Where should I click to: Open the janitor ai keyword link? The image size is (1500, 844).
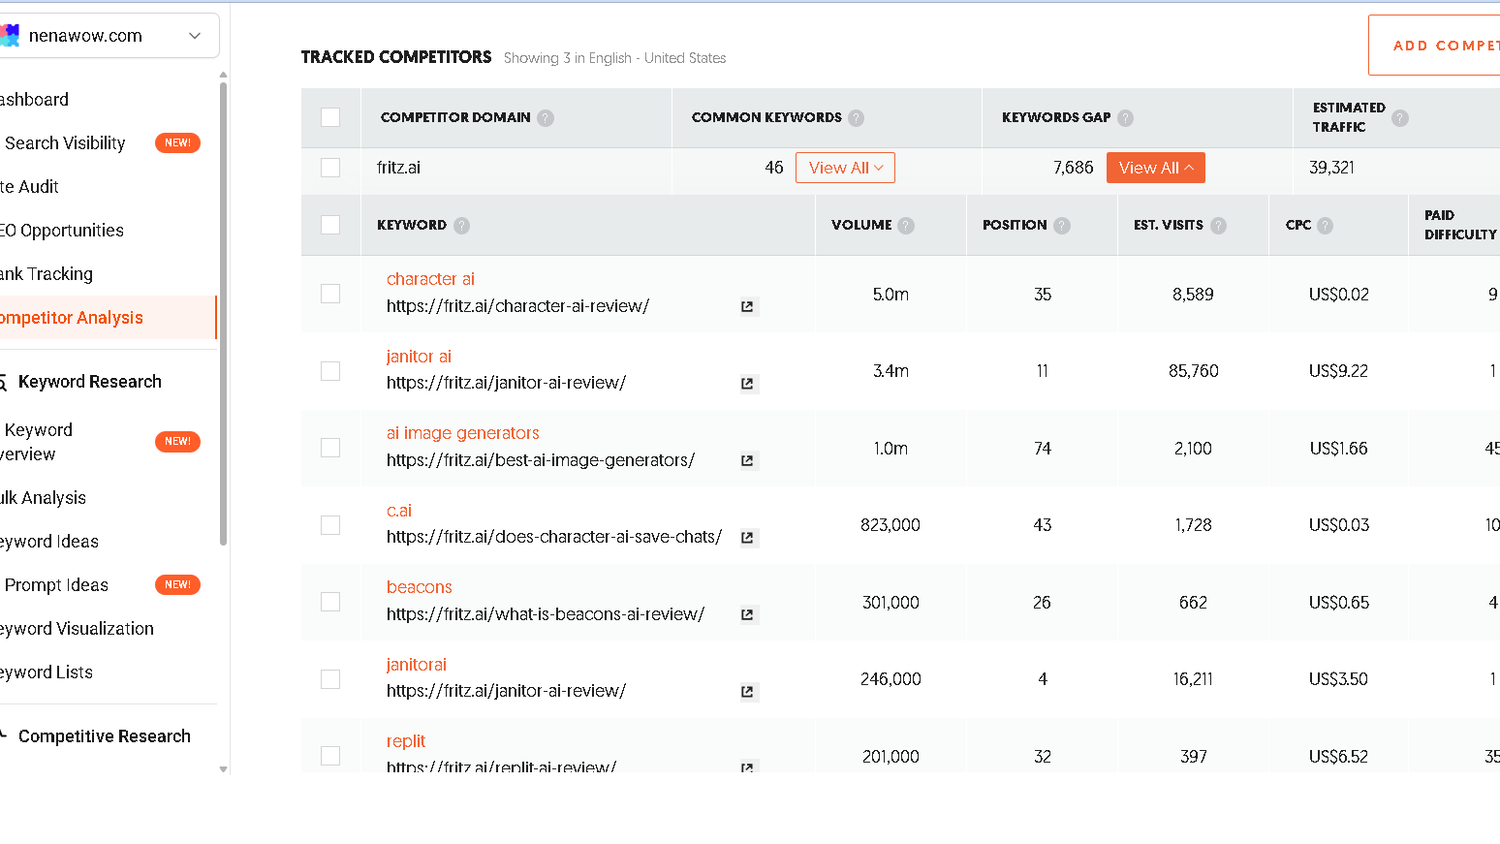click(419, 356)
